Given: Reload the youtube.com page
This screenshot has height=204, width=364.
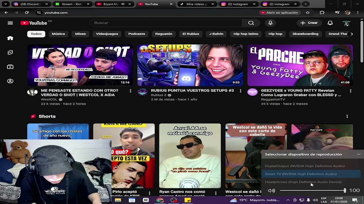Looking at the screenshot, I should (x=27, y=12).
